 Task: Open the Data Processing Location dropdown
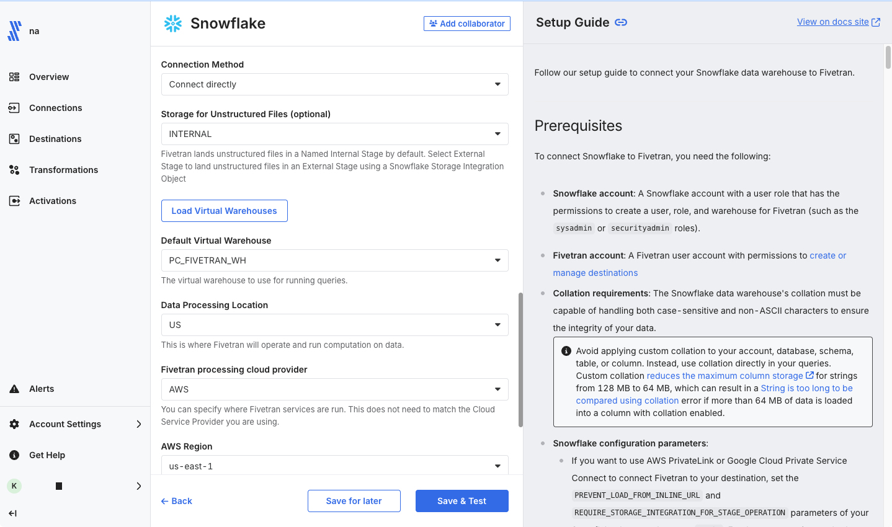point(335,325)
